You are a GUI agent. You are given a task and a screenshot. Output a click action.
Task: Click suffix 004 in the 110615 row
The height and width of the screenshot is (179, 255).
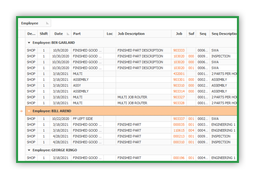(191, 130)
